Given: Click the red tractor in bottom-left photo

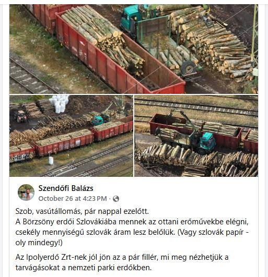Looking at the screenshot, I should tap(21, 116).
